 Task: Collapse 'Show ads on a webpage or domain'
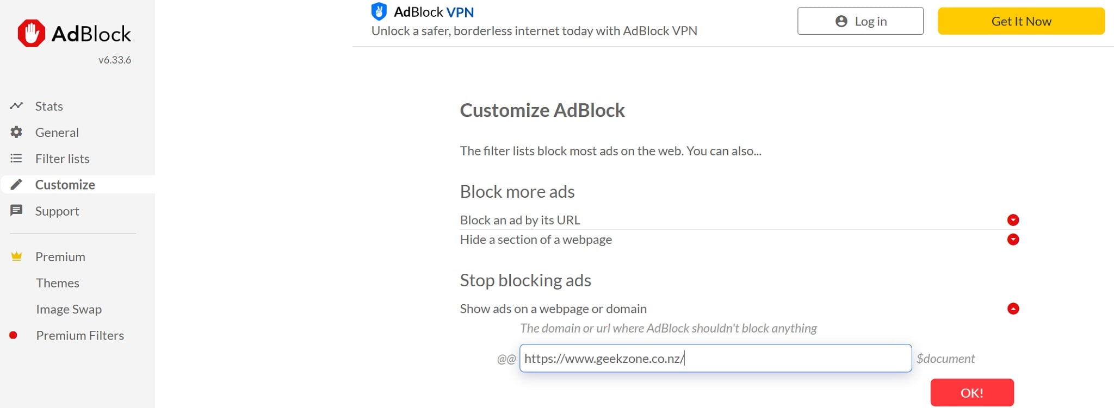[1013, 309]
